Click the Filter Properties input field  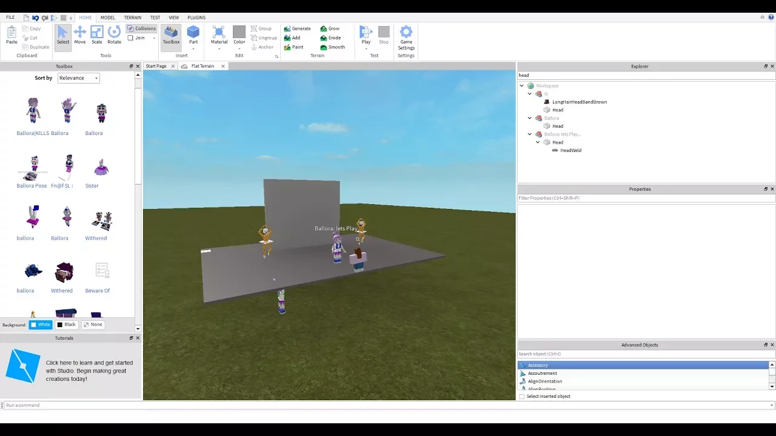[x=646, y=198]
